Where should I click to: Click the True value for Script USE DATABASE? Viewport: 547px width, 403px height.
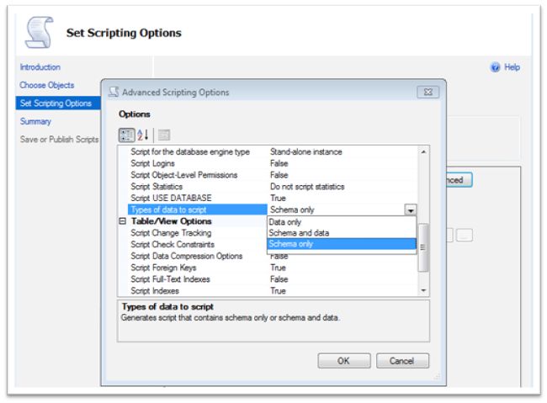[278, 199]
